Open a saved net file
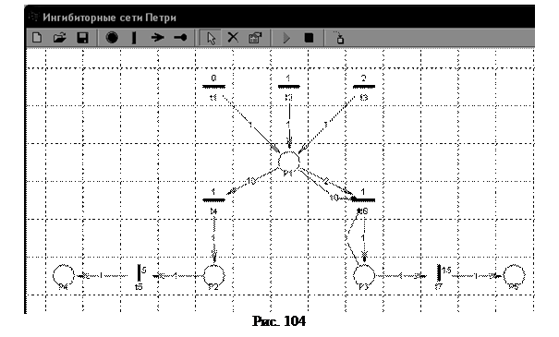Viewport: 559px width, 337px height. click(59, 38)
